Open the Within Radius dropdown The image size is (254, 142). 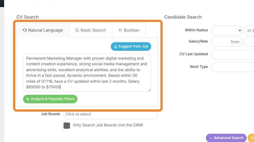tap(227, 30)
